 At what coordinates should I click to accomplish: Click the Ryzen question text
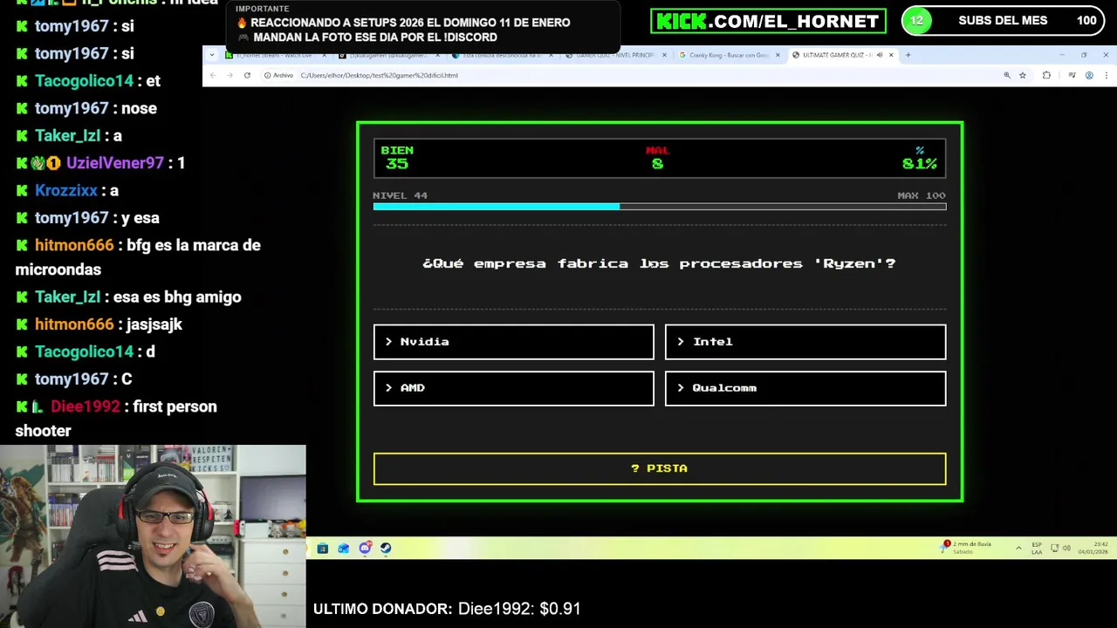tap(659, 263)
